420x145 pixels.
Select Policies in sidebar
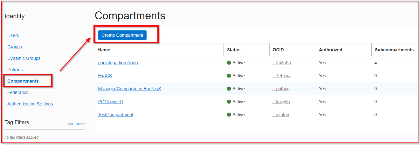[x=15, y=70]
